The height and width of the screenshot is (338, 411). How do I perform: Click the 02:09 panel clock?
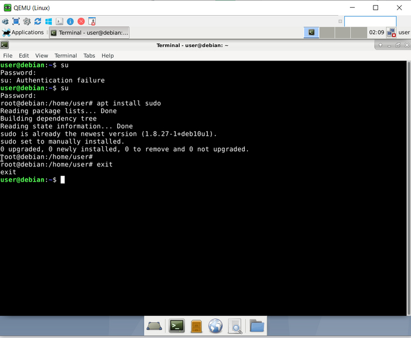pos(376,32)
